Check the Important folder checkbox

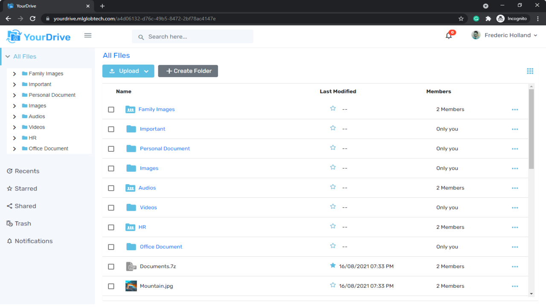point(111,129)
